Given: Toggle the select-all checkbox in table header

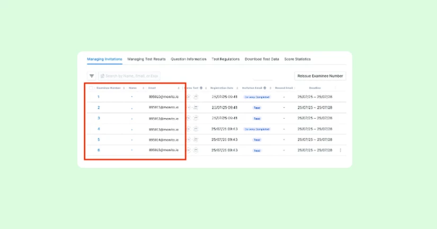Looking at the screenshot, I should point(91,87).
